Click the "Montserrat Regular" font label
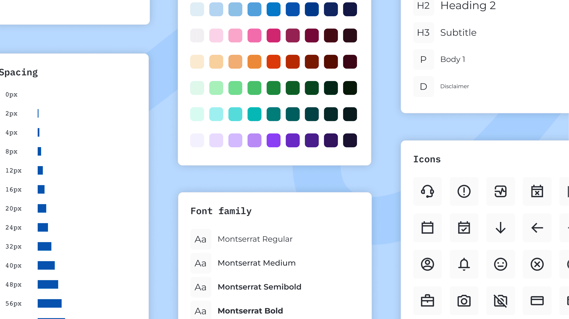This screenshot has height=319, width=569. click(x=255, y=239)
